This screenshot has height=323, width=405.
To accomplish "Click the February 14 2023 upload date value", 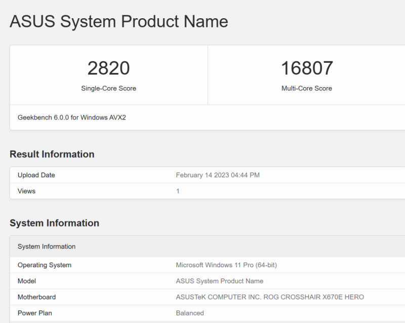I will pos(218,175).
